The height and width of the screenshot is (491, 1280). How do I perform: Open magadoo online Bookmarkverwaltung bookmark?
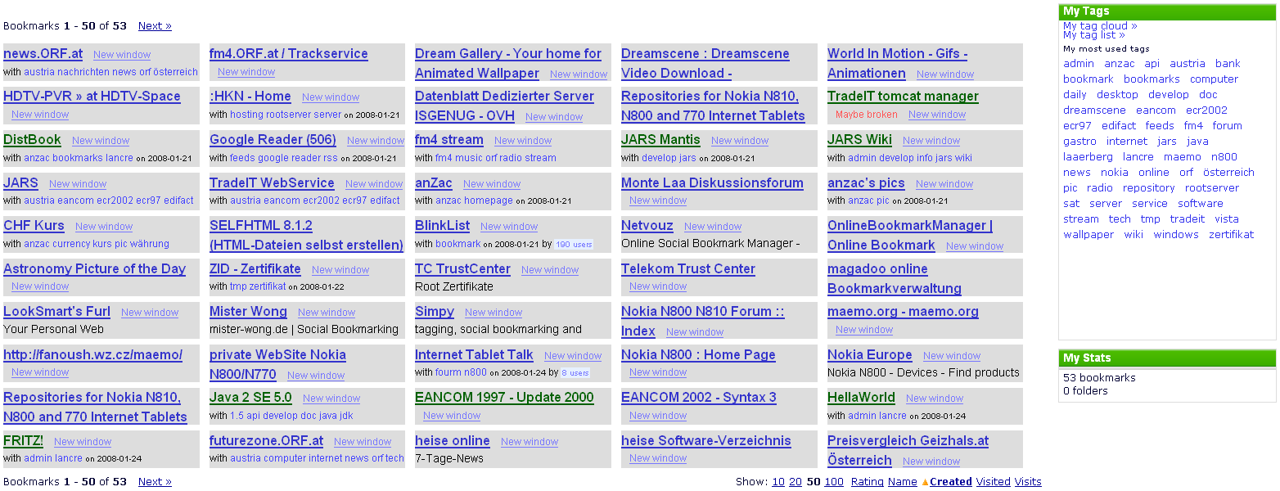point(895,278)
